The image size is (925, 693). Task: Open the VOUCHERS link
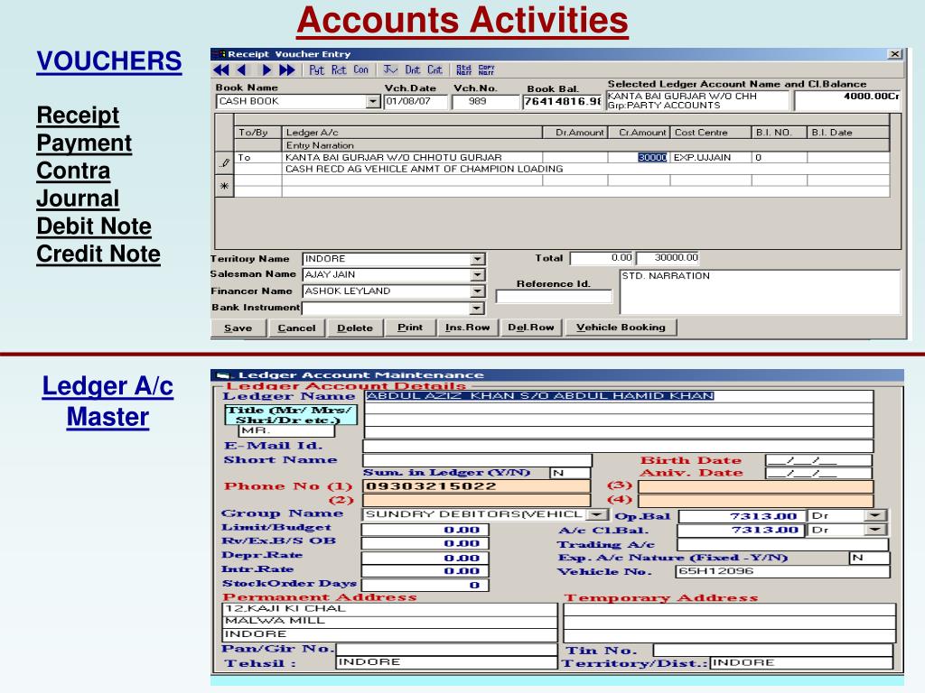[109, 61]
